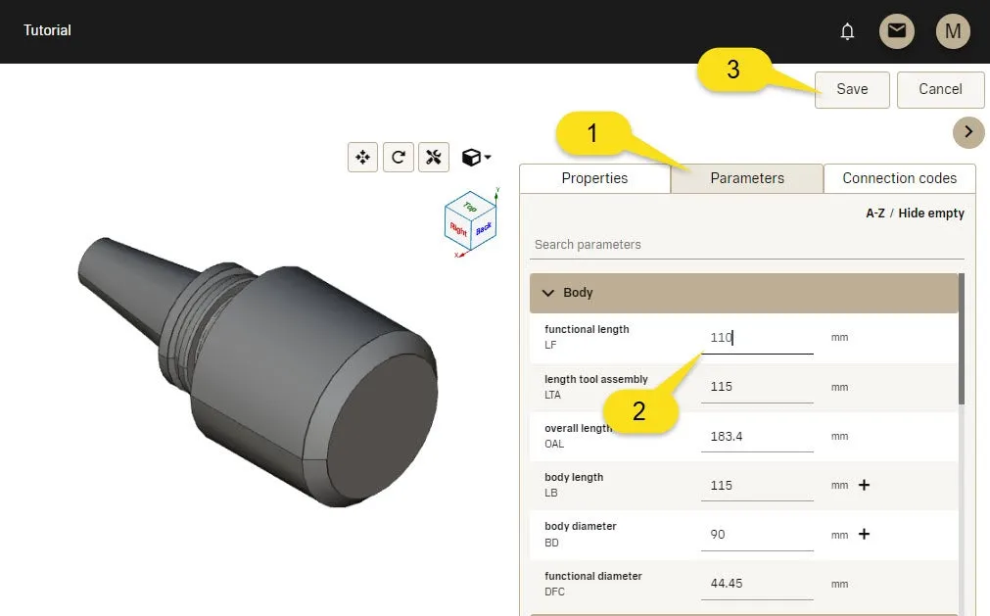Image resolution: width=990 pixels, height=616 pixels.
Task: Open the 3D cube view dropdown
Action: [477, 157]
